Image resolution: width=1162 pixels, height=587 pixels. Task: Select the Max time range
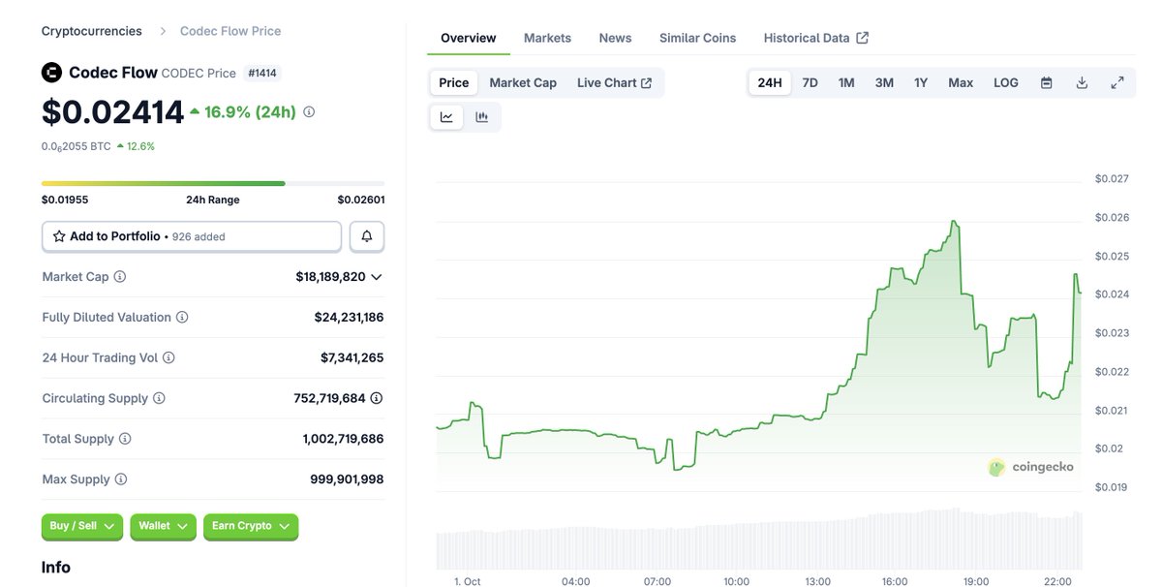pos(961,83)
